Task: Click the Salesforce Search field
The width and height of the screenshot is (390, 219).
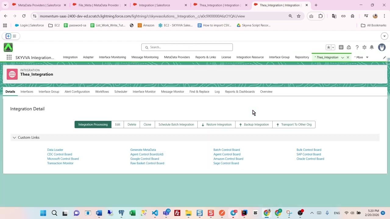Action: coord(187,47)
